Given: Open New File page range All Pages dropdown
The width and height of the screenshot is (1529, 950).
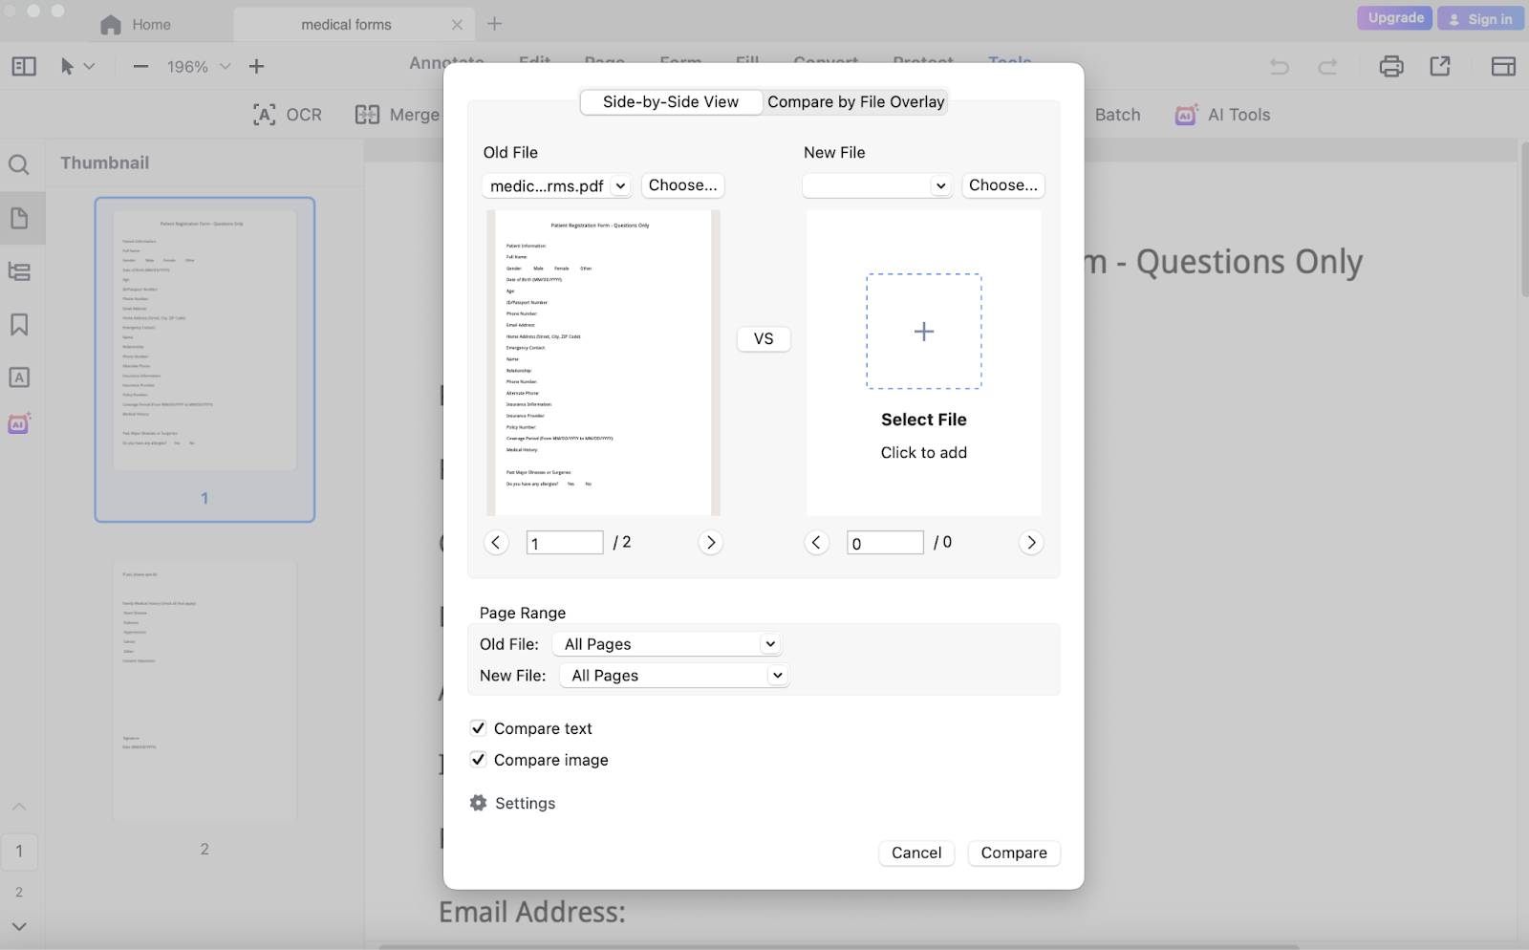Looking at the screenshot, I should click(x=675, y=676).
